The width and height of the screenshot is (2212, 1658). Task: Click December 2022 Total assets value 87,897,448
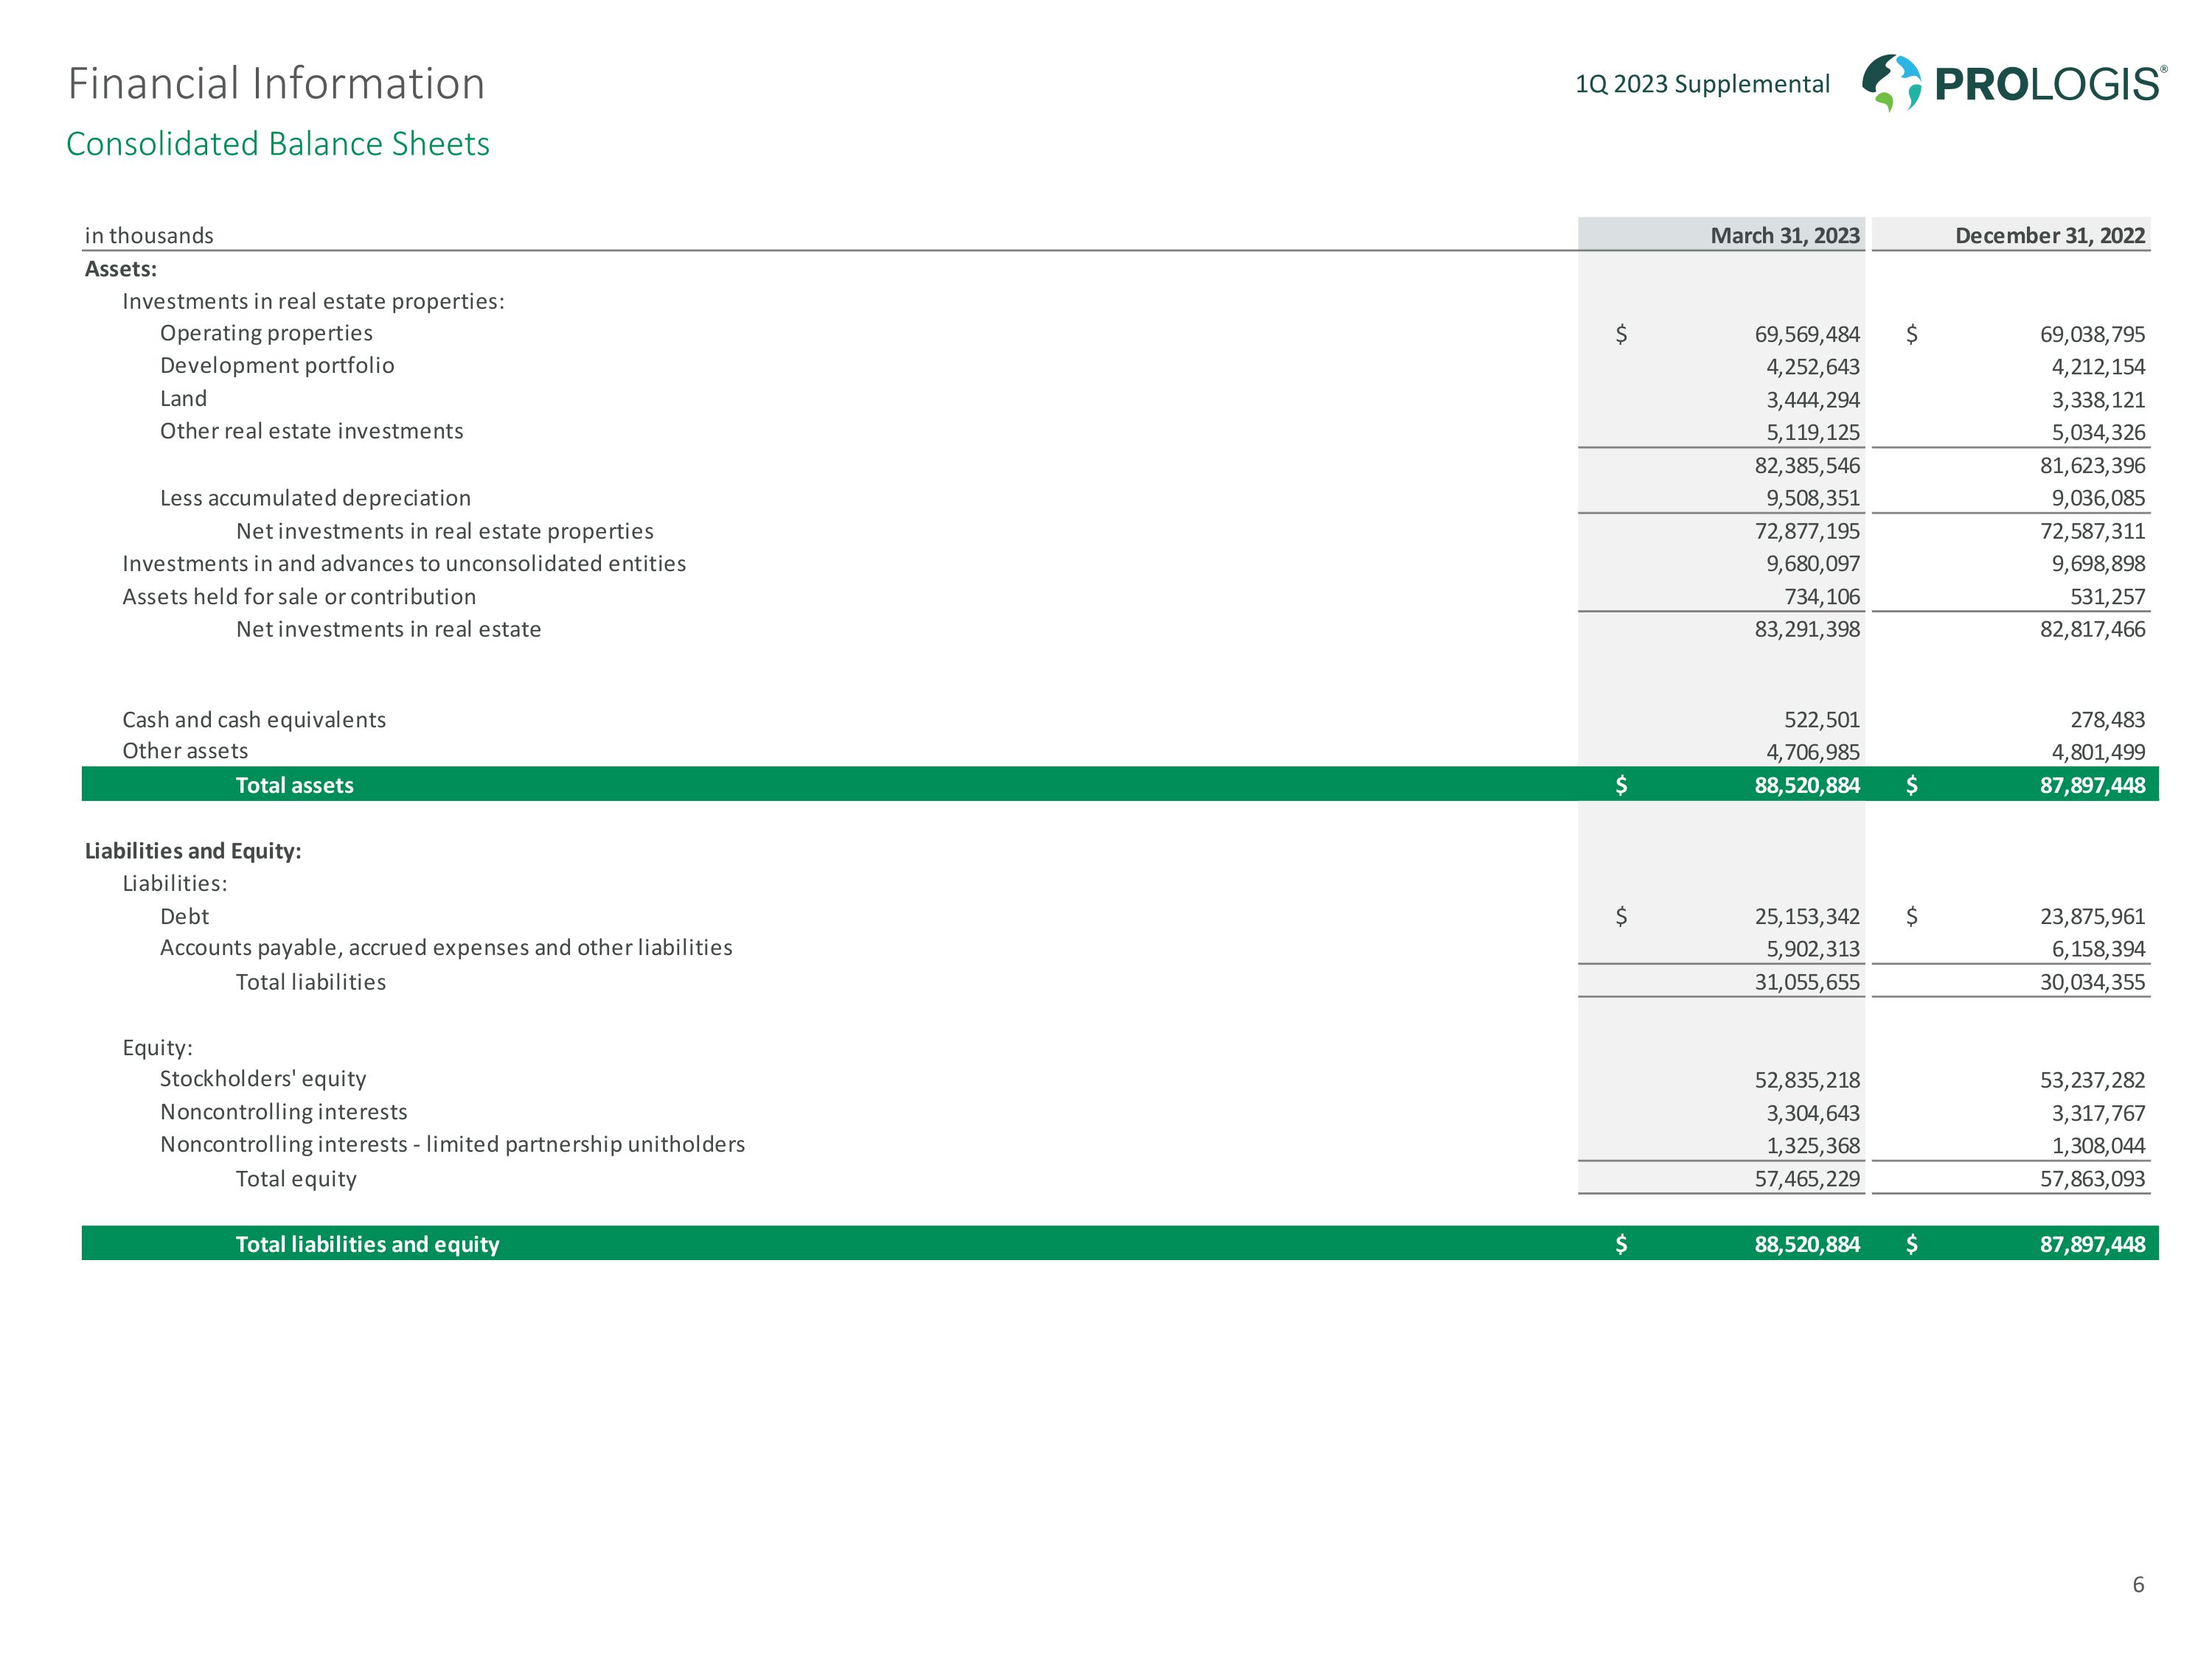coord(2092,786)
